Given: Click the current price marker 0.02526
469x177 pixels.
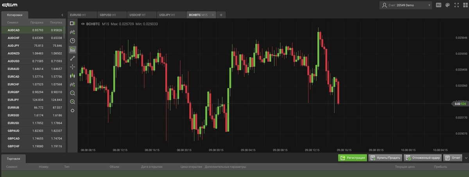Looking at the screenshot, I should [460, 104].
